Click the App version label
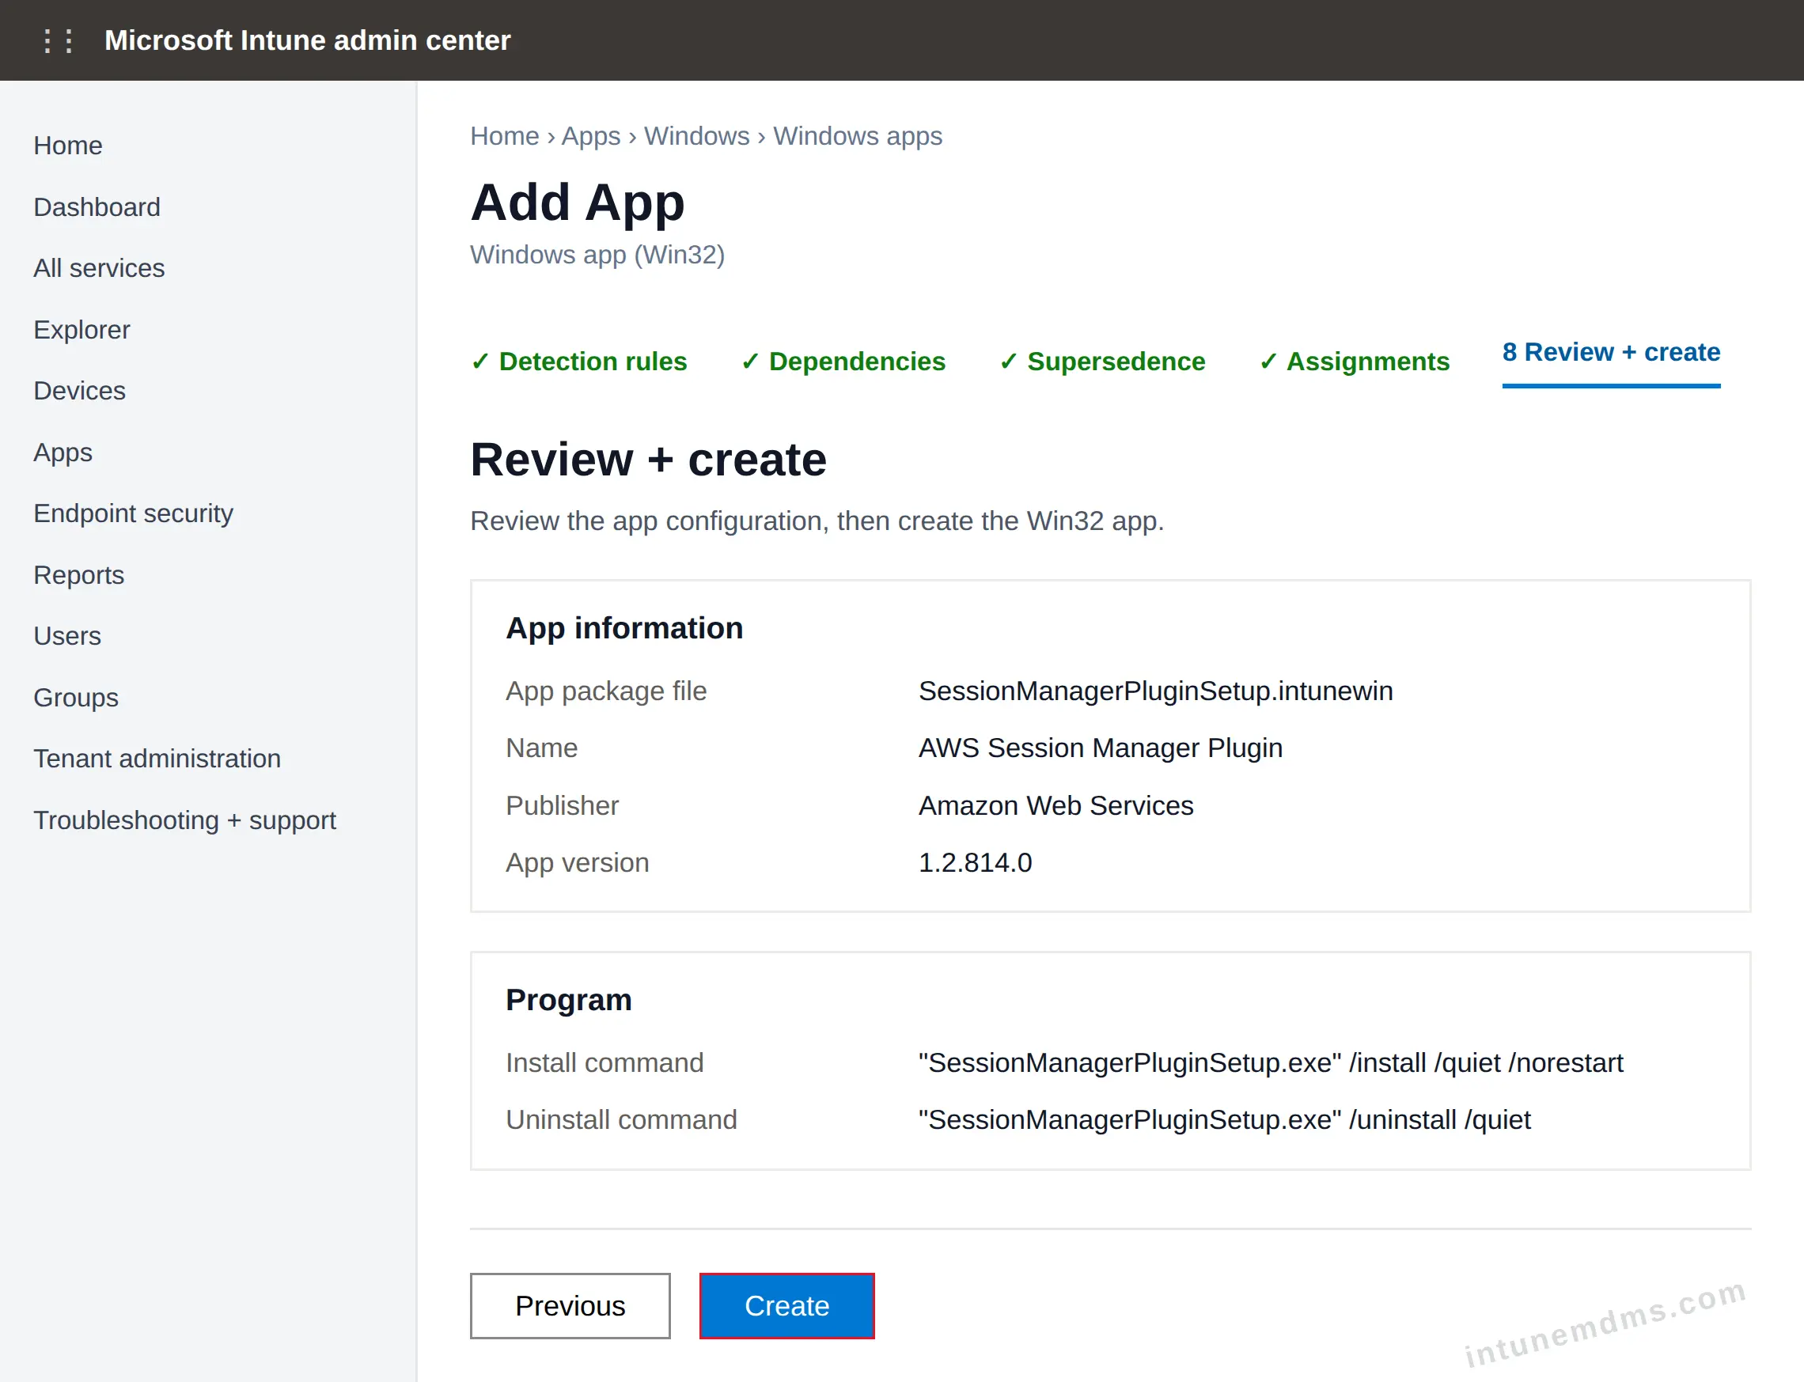The width and height of the screenshot is (1804, 1382). [x=578, y=862]
